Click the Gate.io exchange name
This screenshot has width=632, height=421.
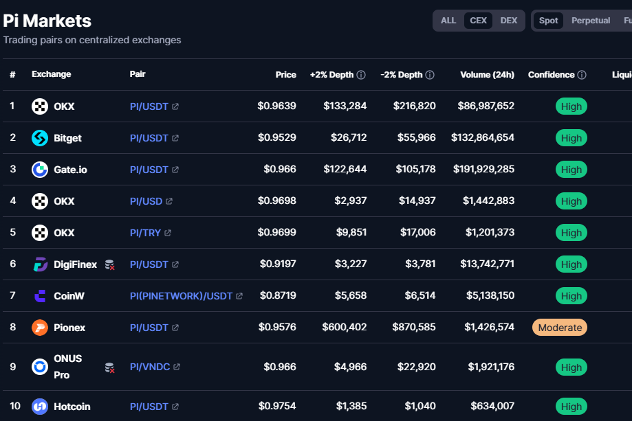71,170
